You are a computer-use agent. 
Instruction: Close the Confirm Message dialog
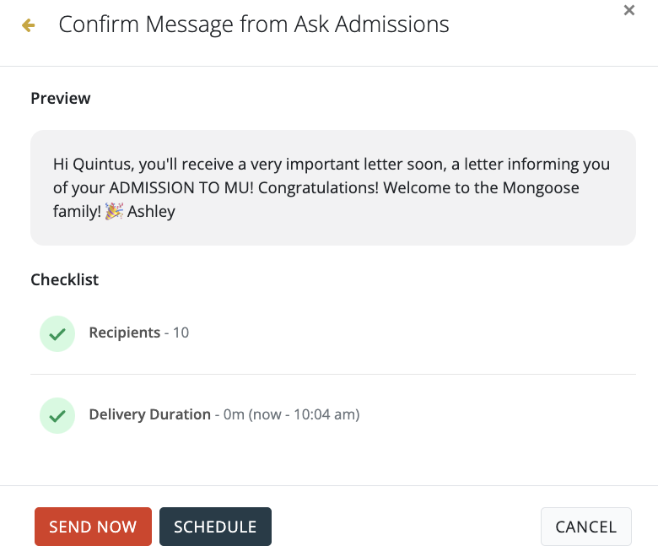point(628,11)
